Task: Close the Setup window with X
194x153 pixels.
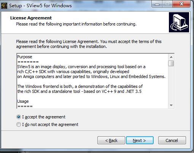Action: coord(181,4)
